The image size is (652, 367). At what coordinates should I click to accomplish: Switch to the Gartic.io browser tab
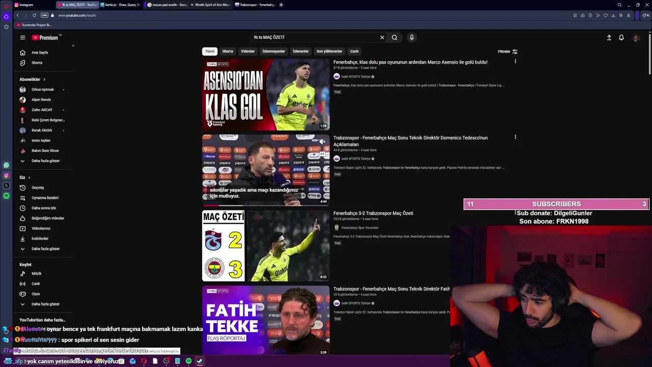(120, 5)
